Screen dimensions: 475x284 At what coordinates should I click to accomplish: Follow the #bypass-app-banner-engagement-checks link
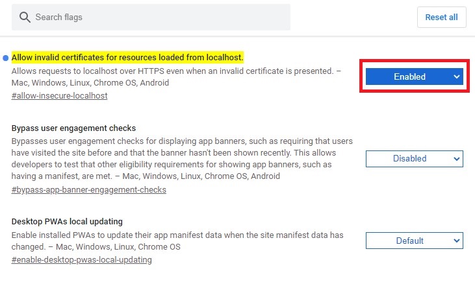88,190
